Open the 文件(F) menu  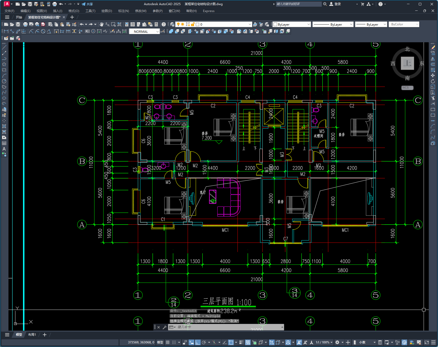point(9,11)
